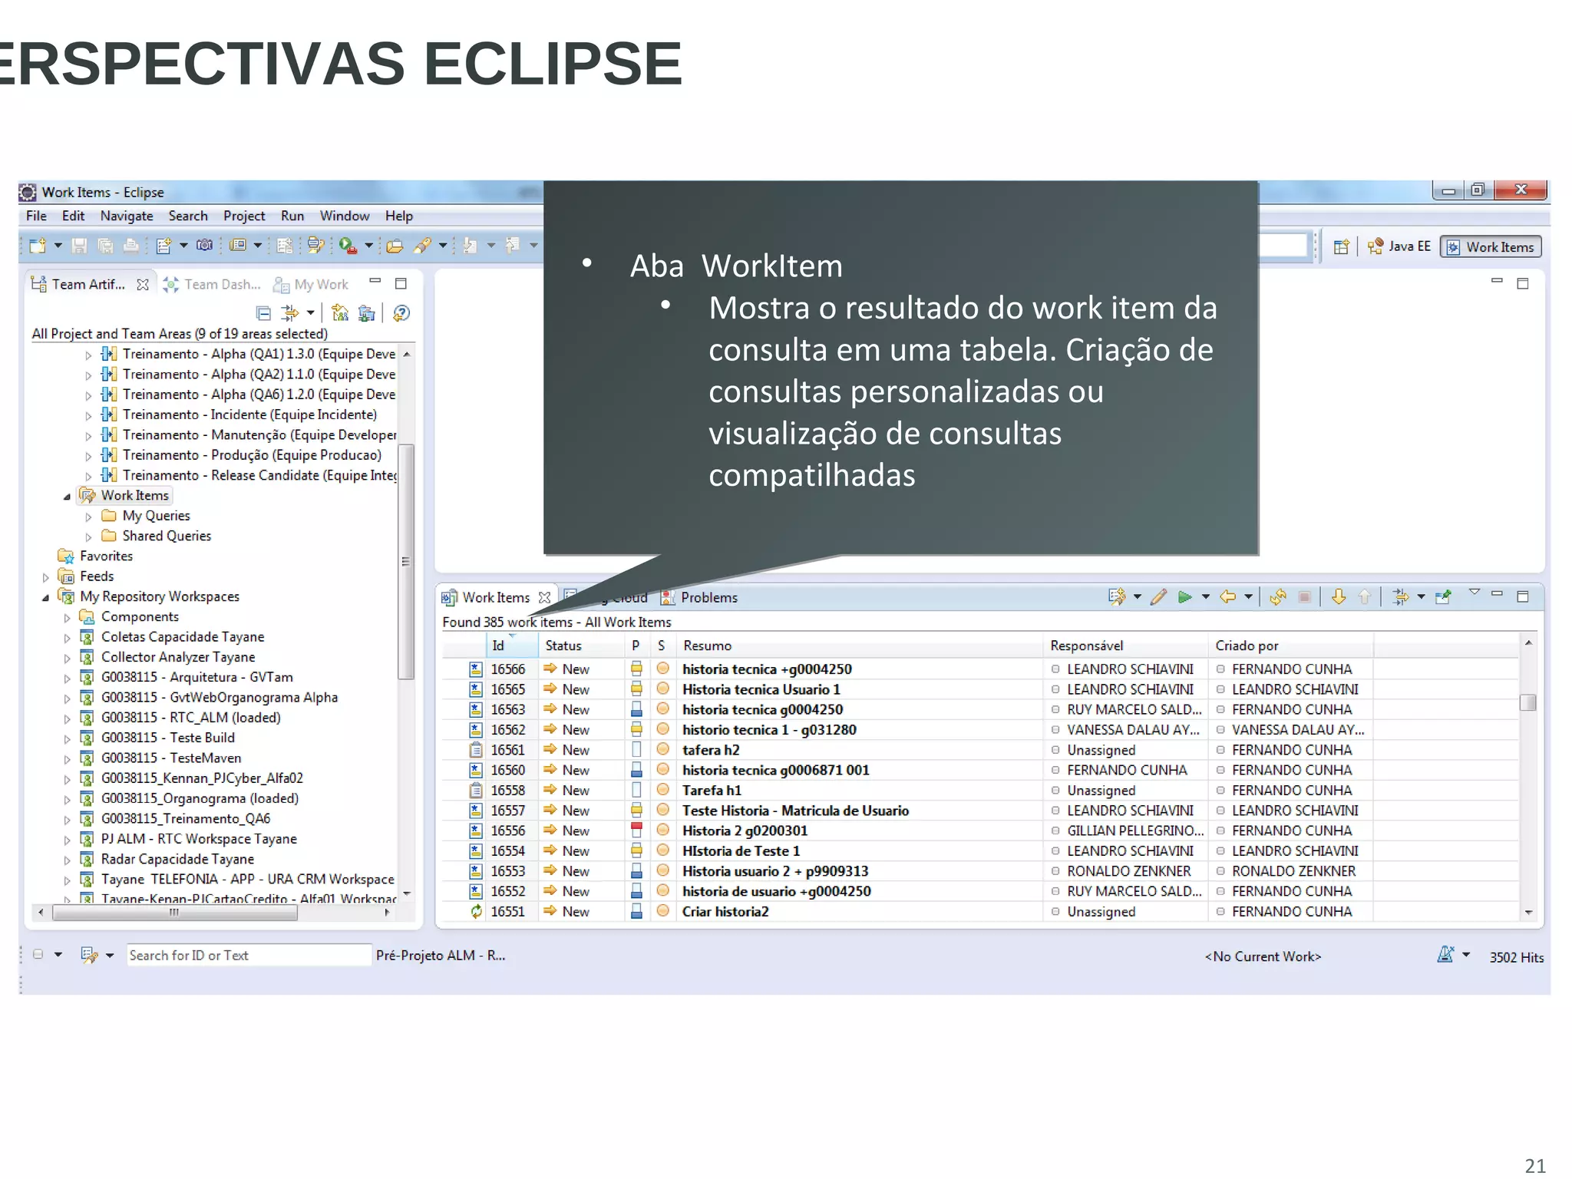Viewport: 1572px width, 1179px height.
Task: Click in Search for ID or Text field
Action: coord(249,956)
